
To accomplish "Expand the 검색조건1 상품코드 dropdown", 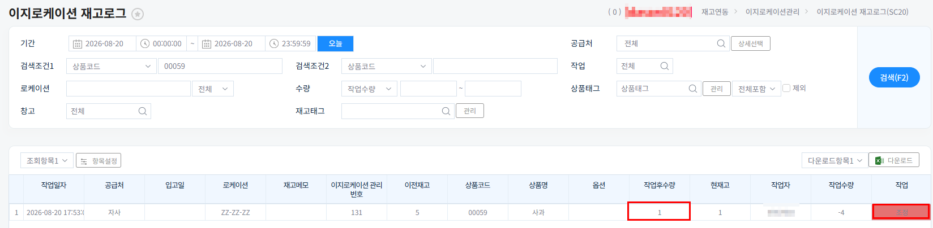I will tap(112, 66).
